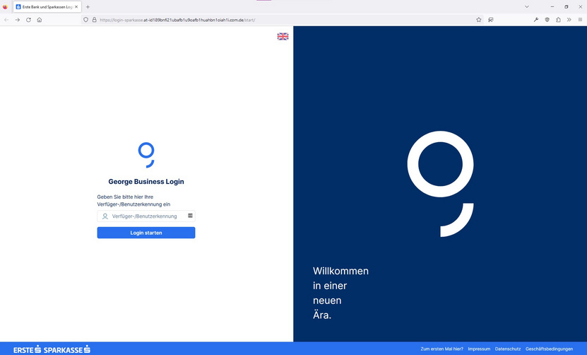Restore down the browser window
The width and height of the screenshot is (587, 355).
(x=566, y=7)
